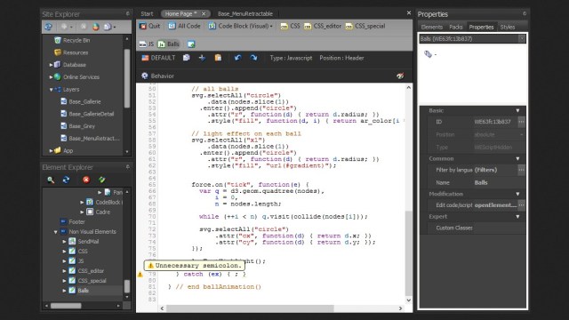Click the ellipsis button next to Filters
This screenshot has height=320, width=569.
[x=522, y=170]
